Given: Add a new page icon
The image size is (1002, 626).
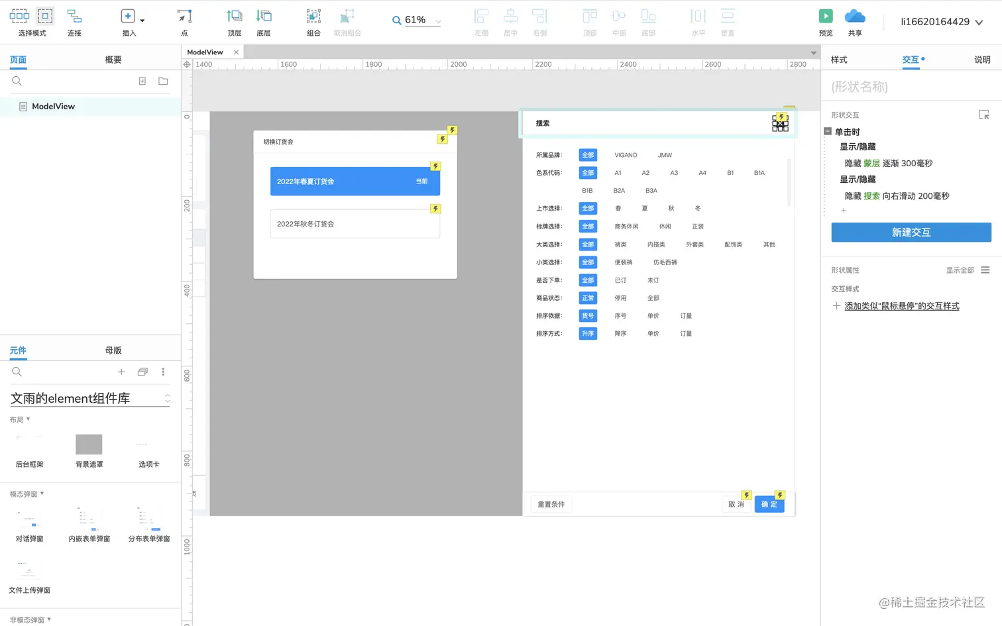Looking at the screenshot, I should click(142, 81).
